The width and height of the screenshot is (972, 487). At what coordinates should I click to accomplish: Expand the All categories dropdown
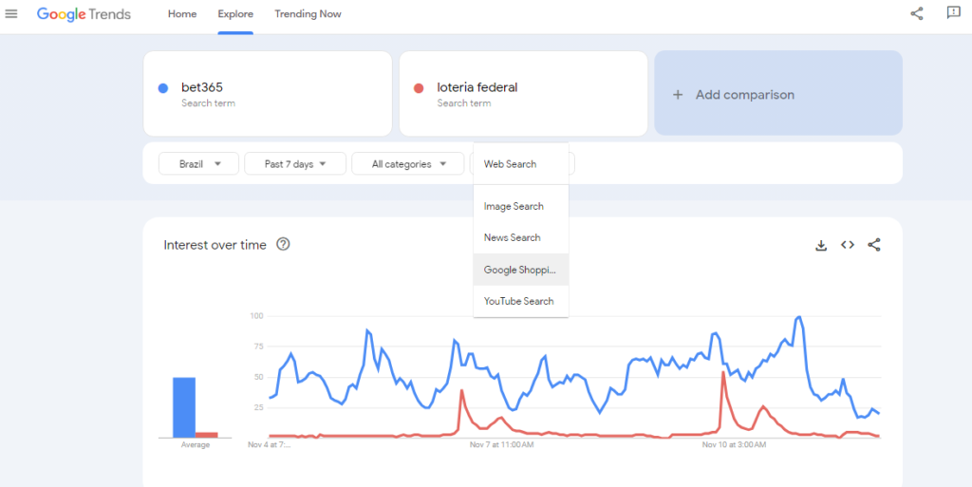408,164
